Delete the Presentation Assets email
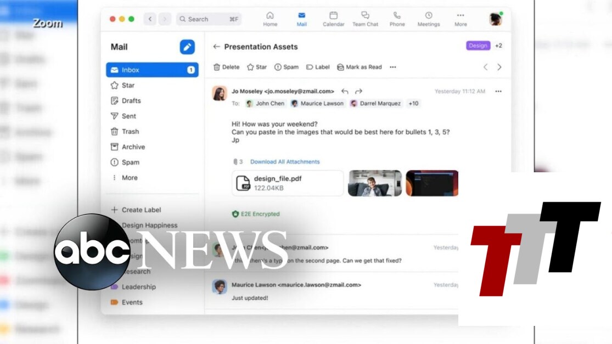Screen dimensions: 612x344 tap(226, 67)
